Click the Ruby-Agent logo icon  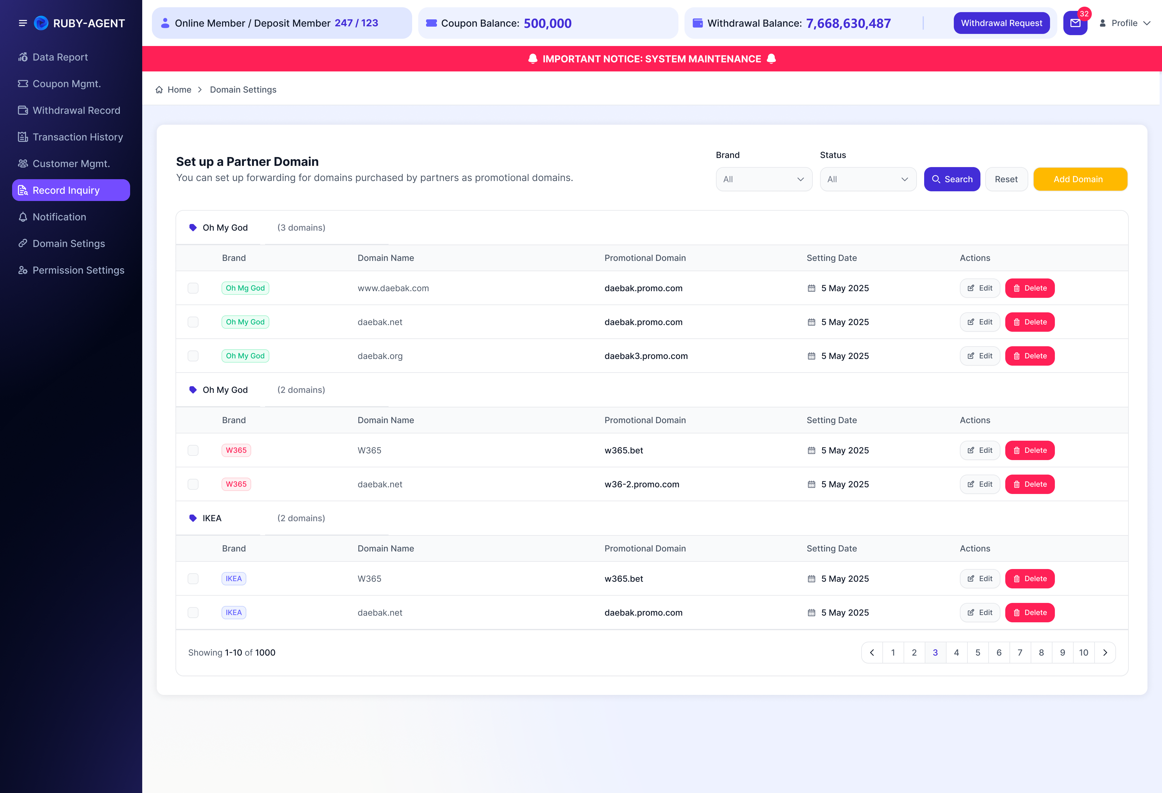tap(41, 23)
